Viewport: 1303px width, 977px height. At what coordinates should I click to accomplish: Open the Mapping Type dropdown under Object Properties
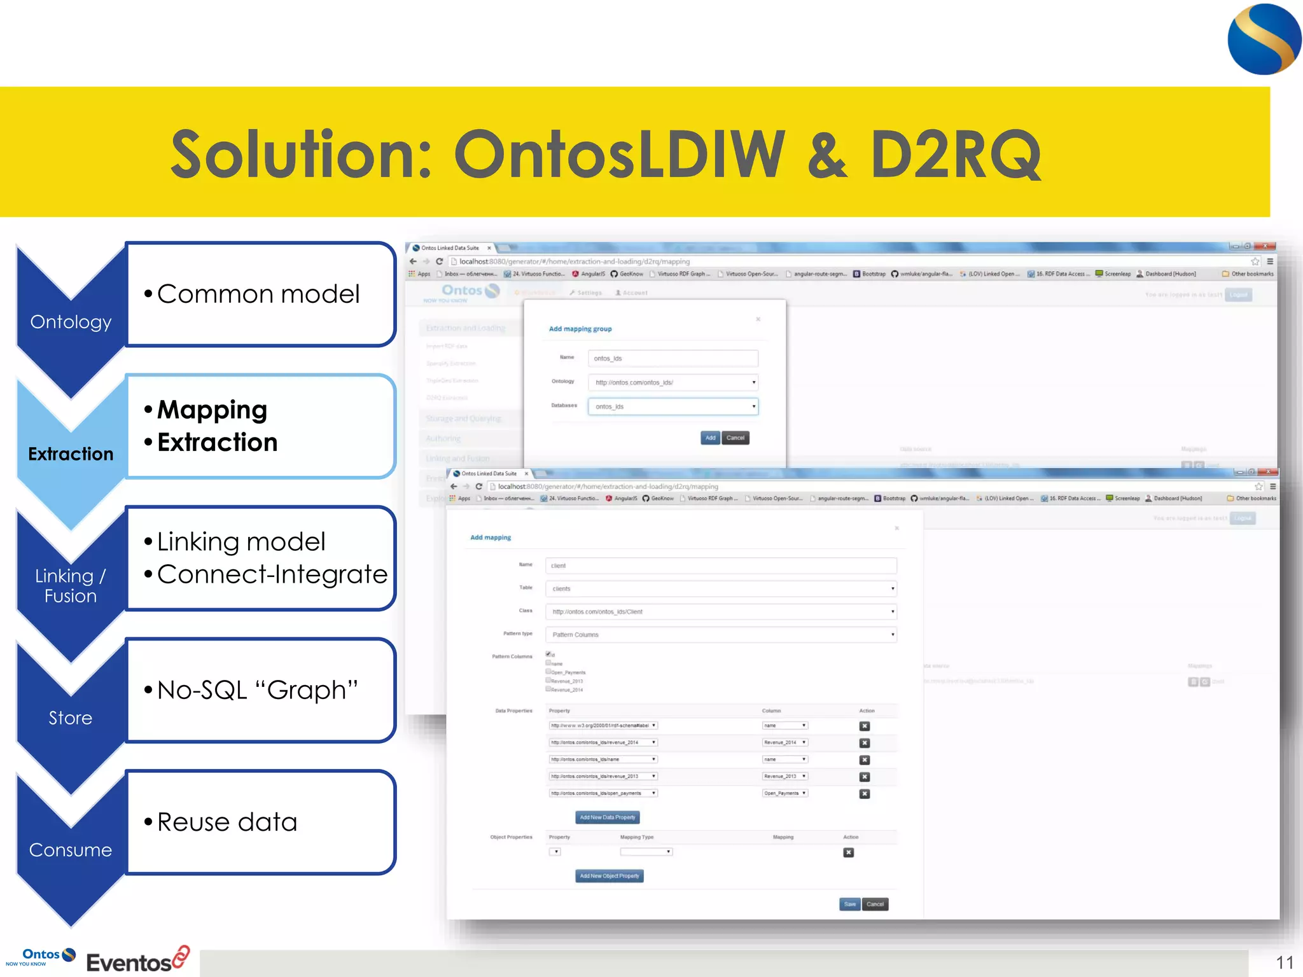tap(646, 852)
